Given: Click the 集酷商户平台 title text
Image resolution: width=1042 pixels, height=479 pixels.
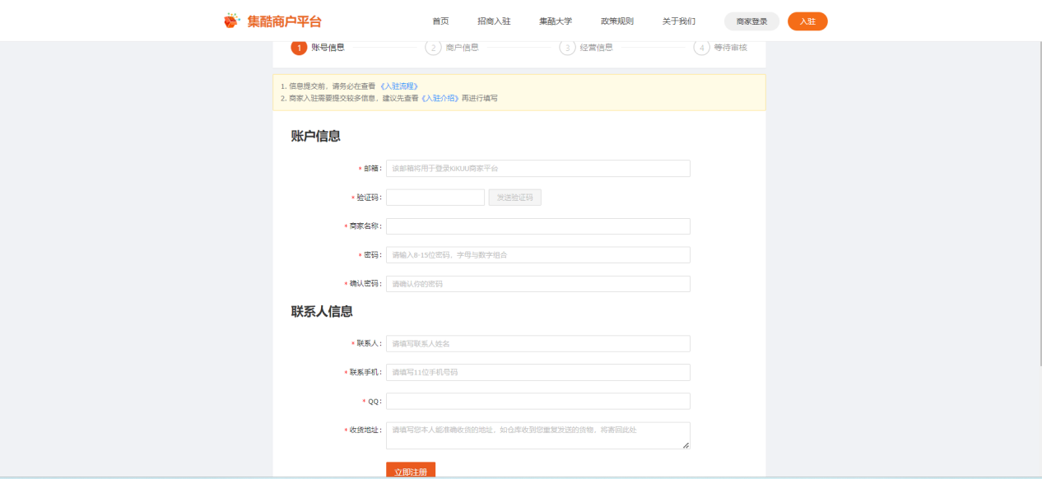Looking at the screenshot, I should pos(284,21).
